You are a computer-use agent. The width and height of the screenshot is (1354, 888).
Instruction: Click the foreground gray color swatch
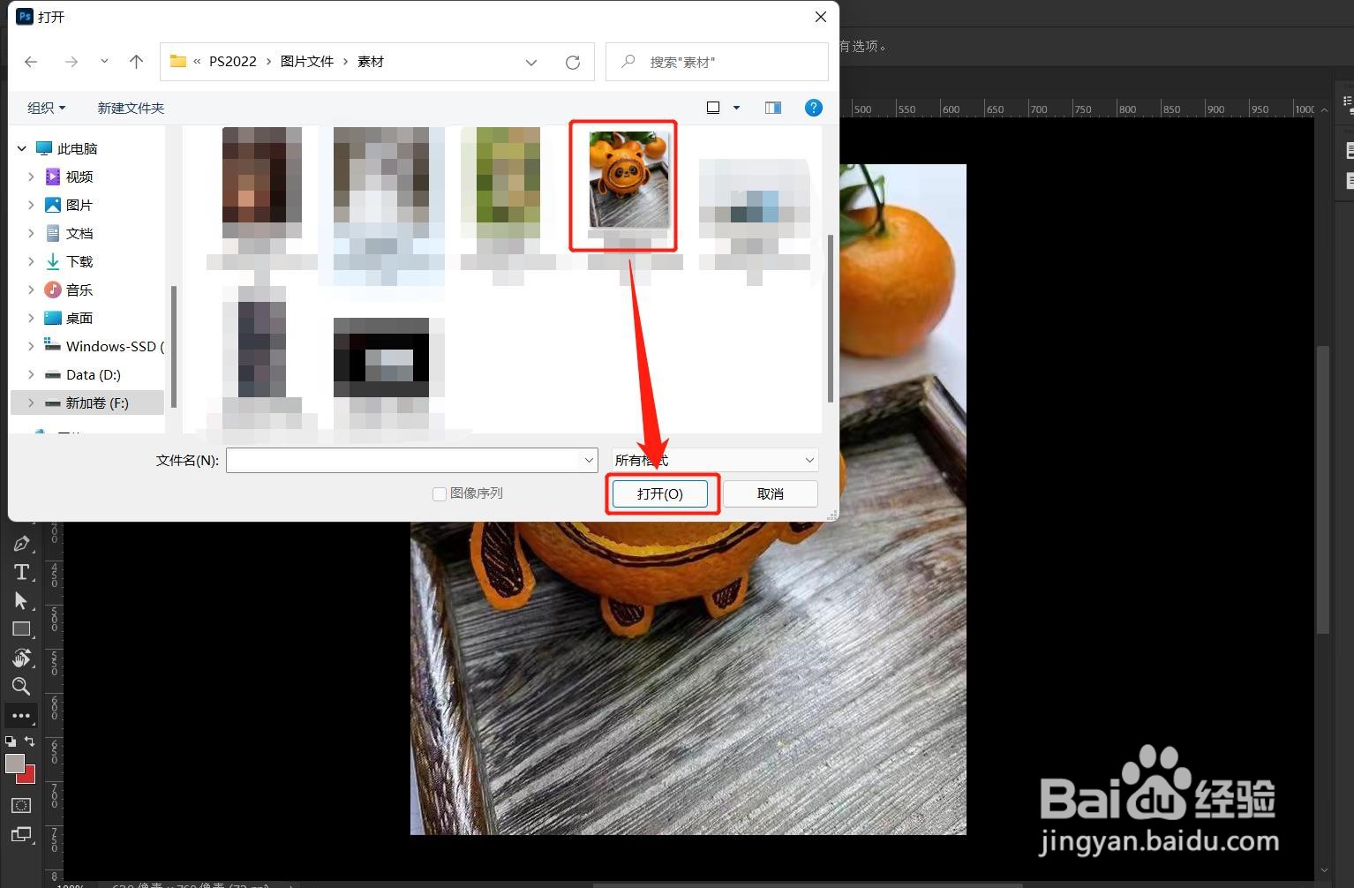click(14, 764)
